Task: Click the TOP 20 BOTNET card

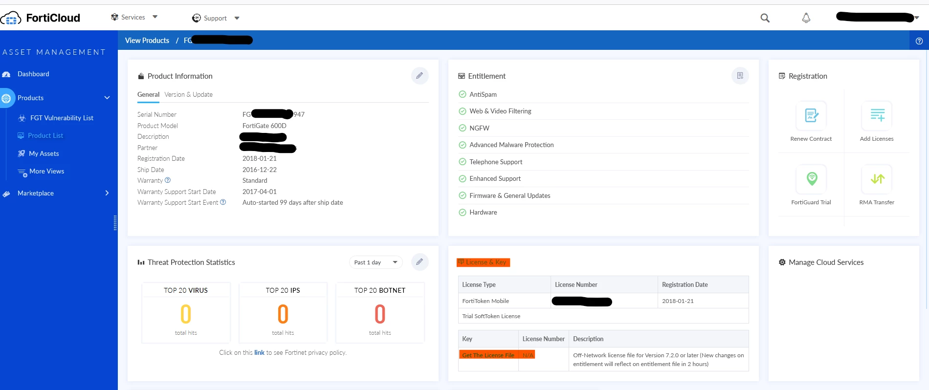Action: [380, 313]
